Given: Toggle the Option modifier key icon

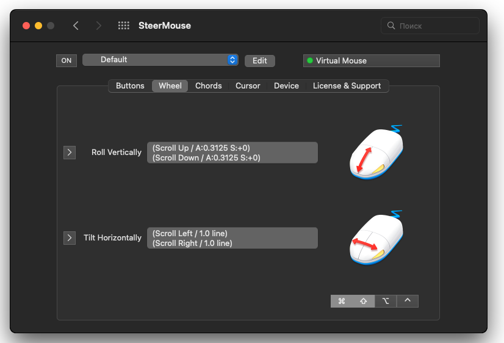Looking at the screenshot, I should pyautogui.click(x=386, y=301).
